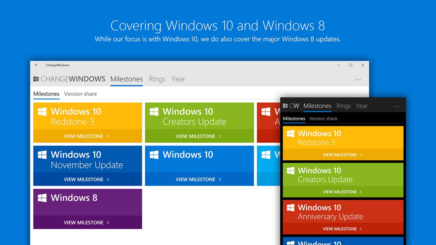View milestone for mobile Creators Update

tap(343, 192)
